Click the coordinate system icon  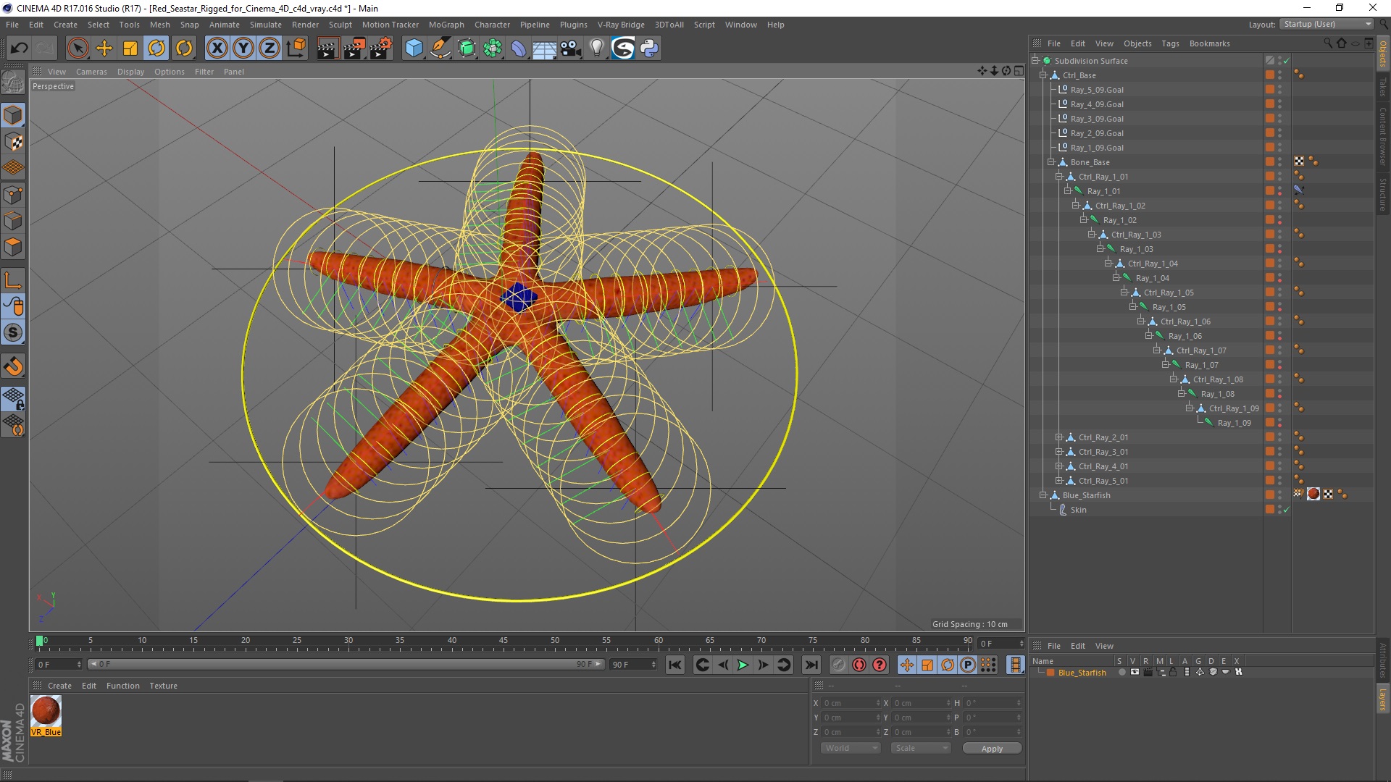296,49
